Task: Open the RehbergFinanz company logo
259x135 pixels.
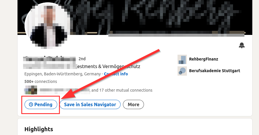Action: 182,59
